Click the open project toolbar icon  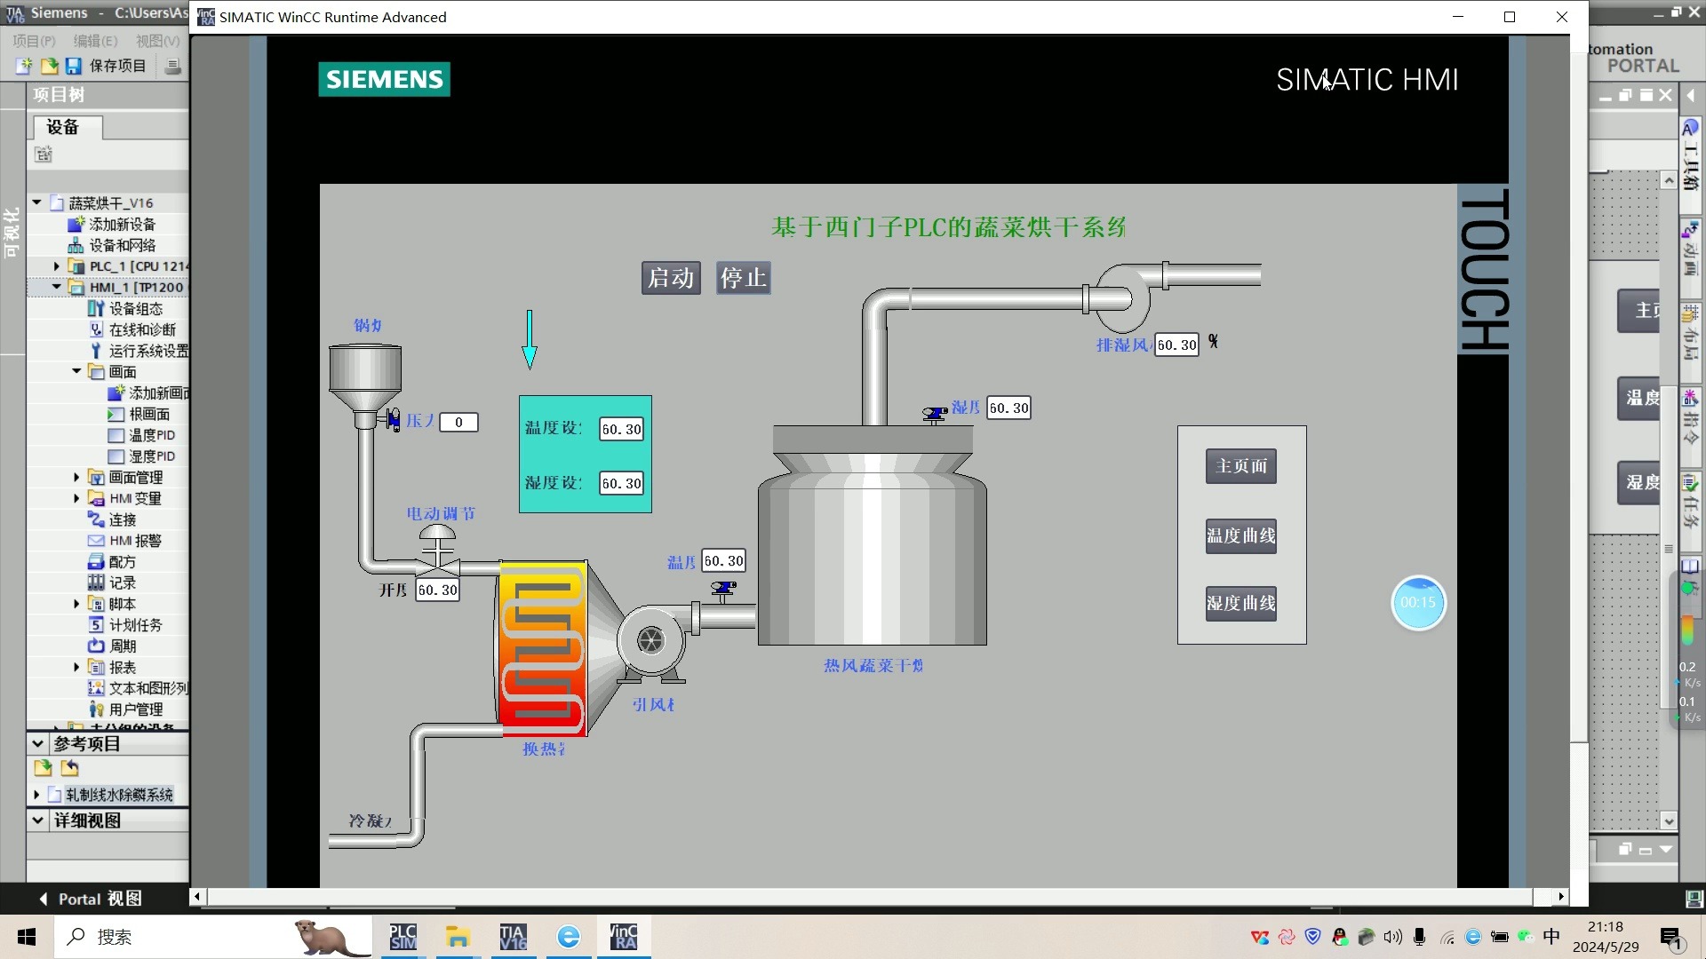click(x=49, y=66)
